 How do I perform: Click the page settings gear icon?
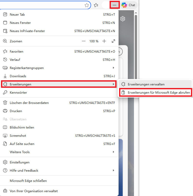(123, 19)
